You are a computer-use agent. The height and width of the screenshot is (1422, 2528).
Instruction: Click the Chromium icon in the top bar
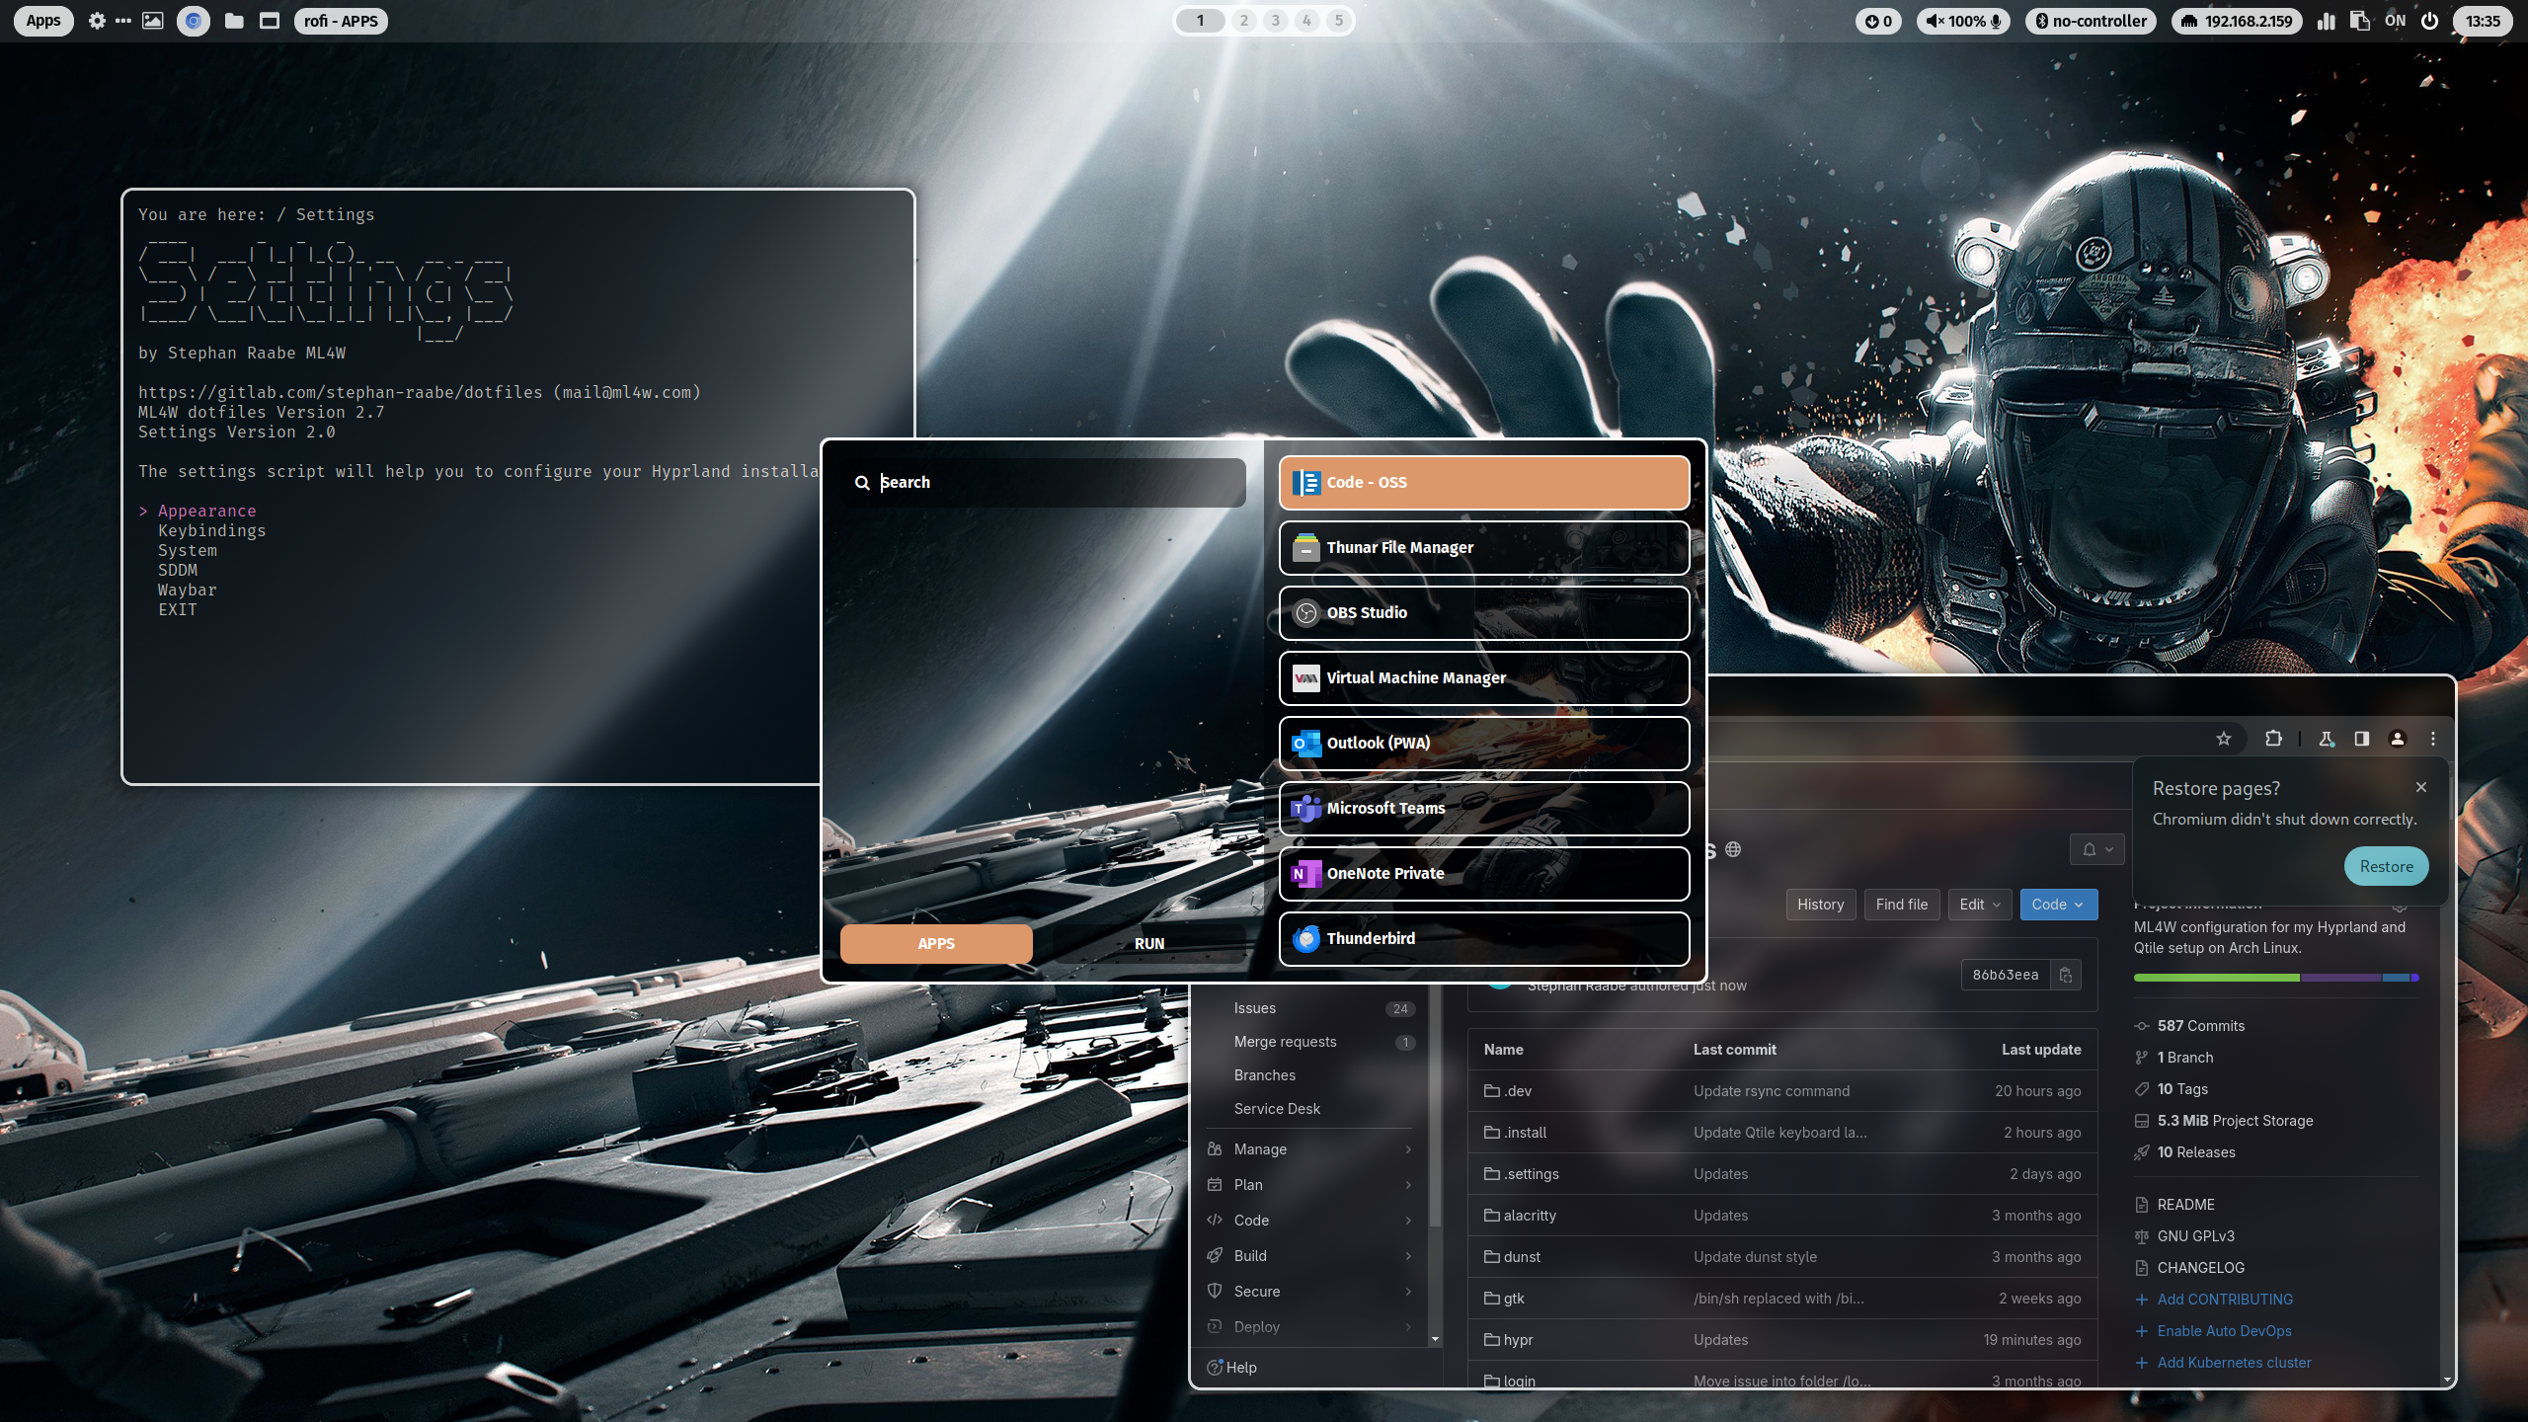[x=194, y=21]
